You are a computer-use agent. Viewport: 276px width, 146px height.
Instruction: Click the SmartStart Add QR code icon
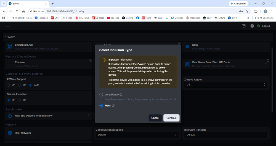pos(10,47)
